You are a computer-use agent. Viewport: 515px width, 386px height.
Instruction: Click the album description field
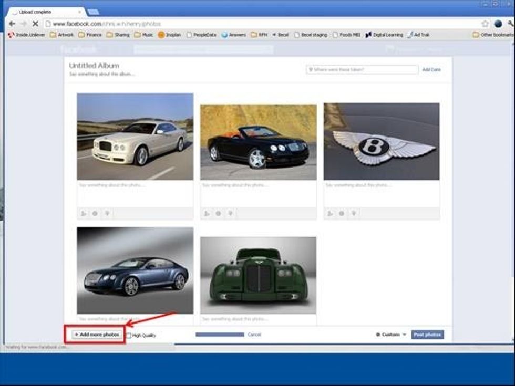(102, 74)
